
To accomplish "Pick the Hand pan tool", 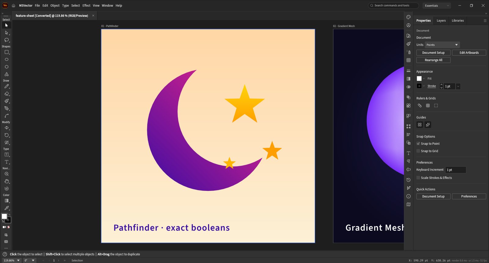I will click(6, 181).
